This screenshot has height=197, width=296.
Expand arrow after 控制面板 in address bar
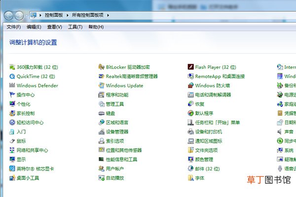68,15
